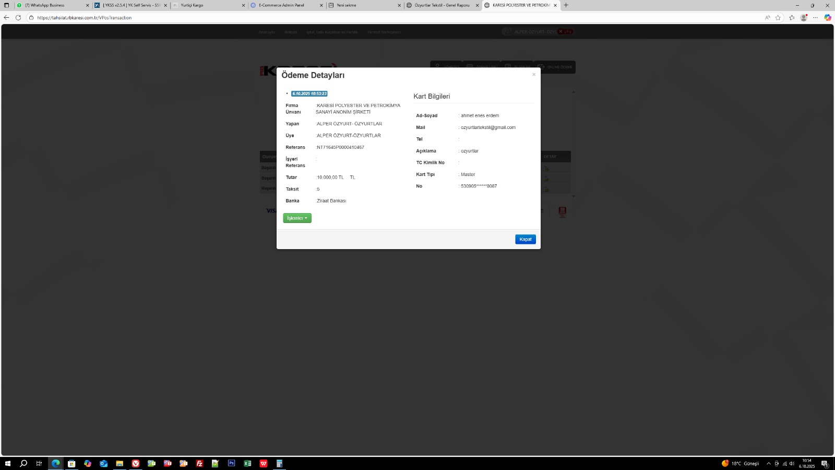835x470 pixels.
Task: Open Excel from the taskbar
Action: click(x=247, y=463)
